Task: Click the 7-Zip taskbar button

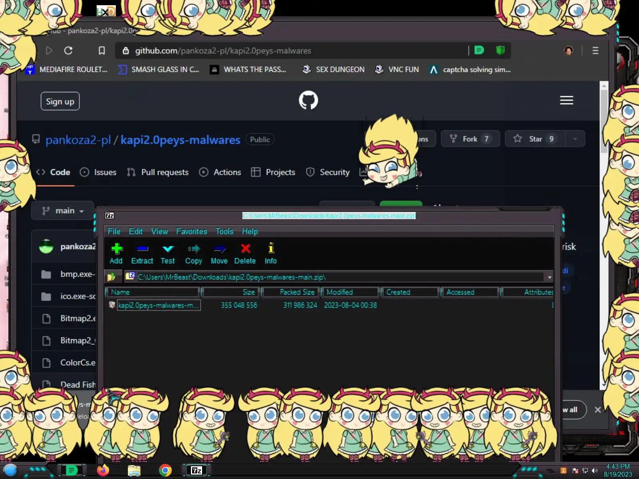Action: tap(196, 470)
